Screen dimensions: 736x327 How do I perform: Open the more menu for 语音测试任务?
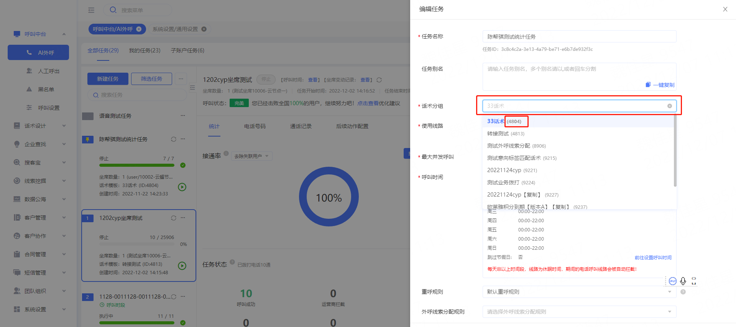tap(183, 116)
